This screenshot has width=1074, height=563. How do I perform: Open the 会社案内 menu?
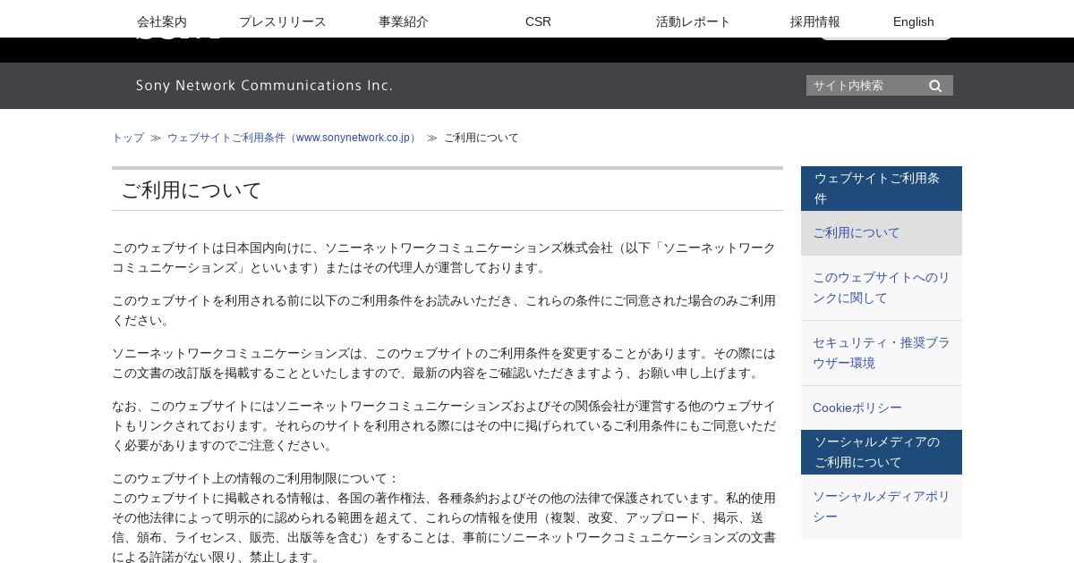(162, 21)
